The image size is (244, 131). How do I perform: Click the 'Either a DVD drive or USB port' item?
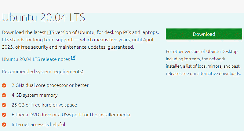(x=71, y=114)
